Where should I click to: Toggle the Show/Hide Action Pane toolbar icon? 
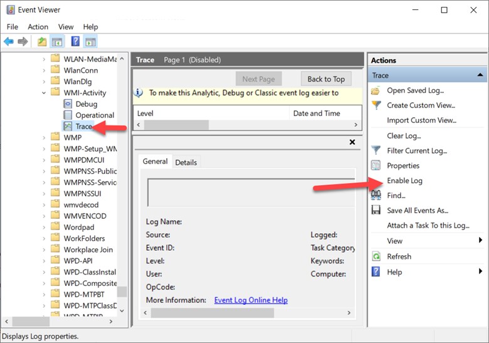click(x=91, y=41)
